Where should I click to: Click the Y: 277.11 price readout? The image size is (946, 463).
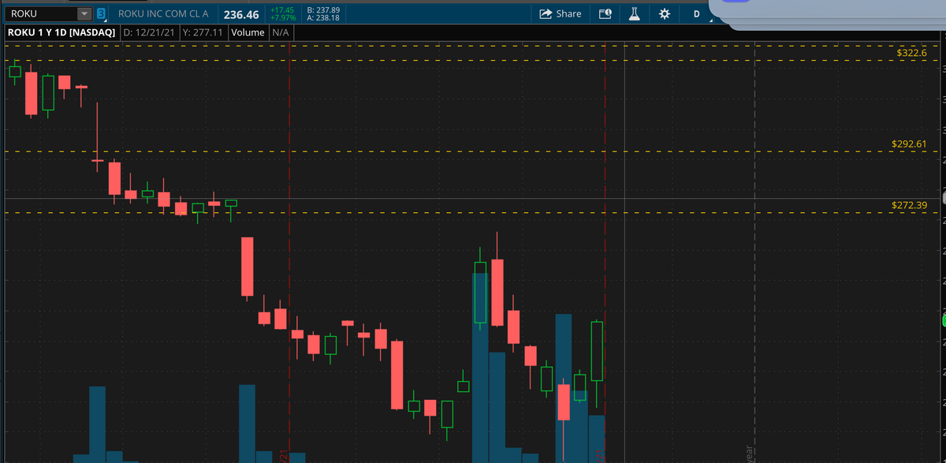(x=203, y=32)
